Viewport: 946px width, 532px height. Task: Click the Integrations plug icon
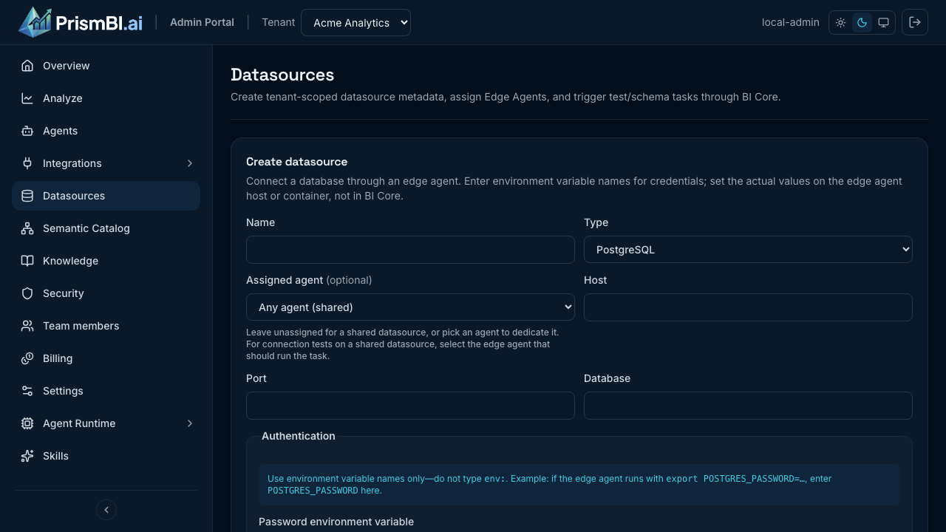pyautogui.click(x=27, y=163)
